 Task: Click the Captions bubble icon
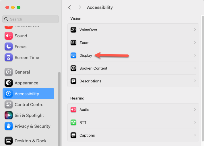click(x=73, y=135)
